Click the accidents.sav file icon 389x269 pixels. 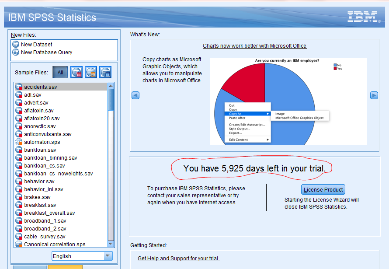click(19, 87)
